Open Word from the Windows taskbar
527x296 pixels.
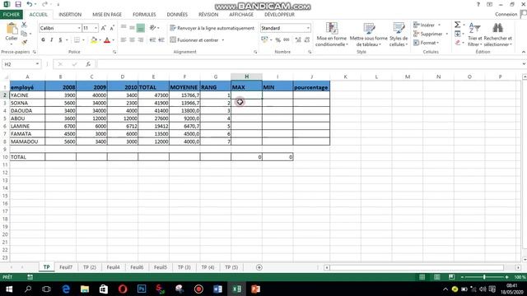coord(217,289)
